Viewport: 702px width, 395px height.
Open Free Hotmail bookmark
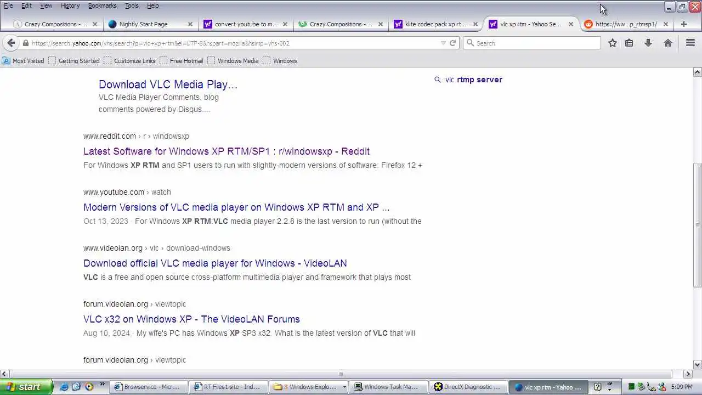click(x=182, y=61)
